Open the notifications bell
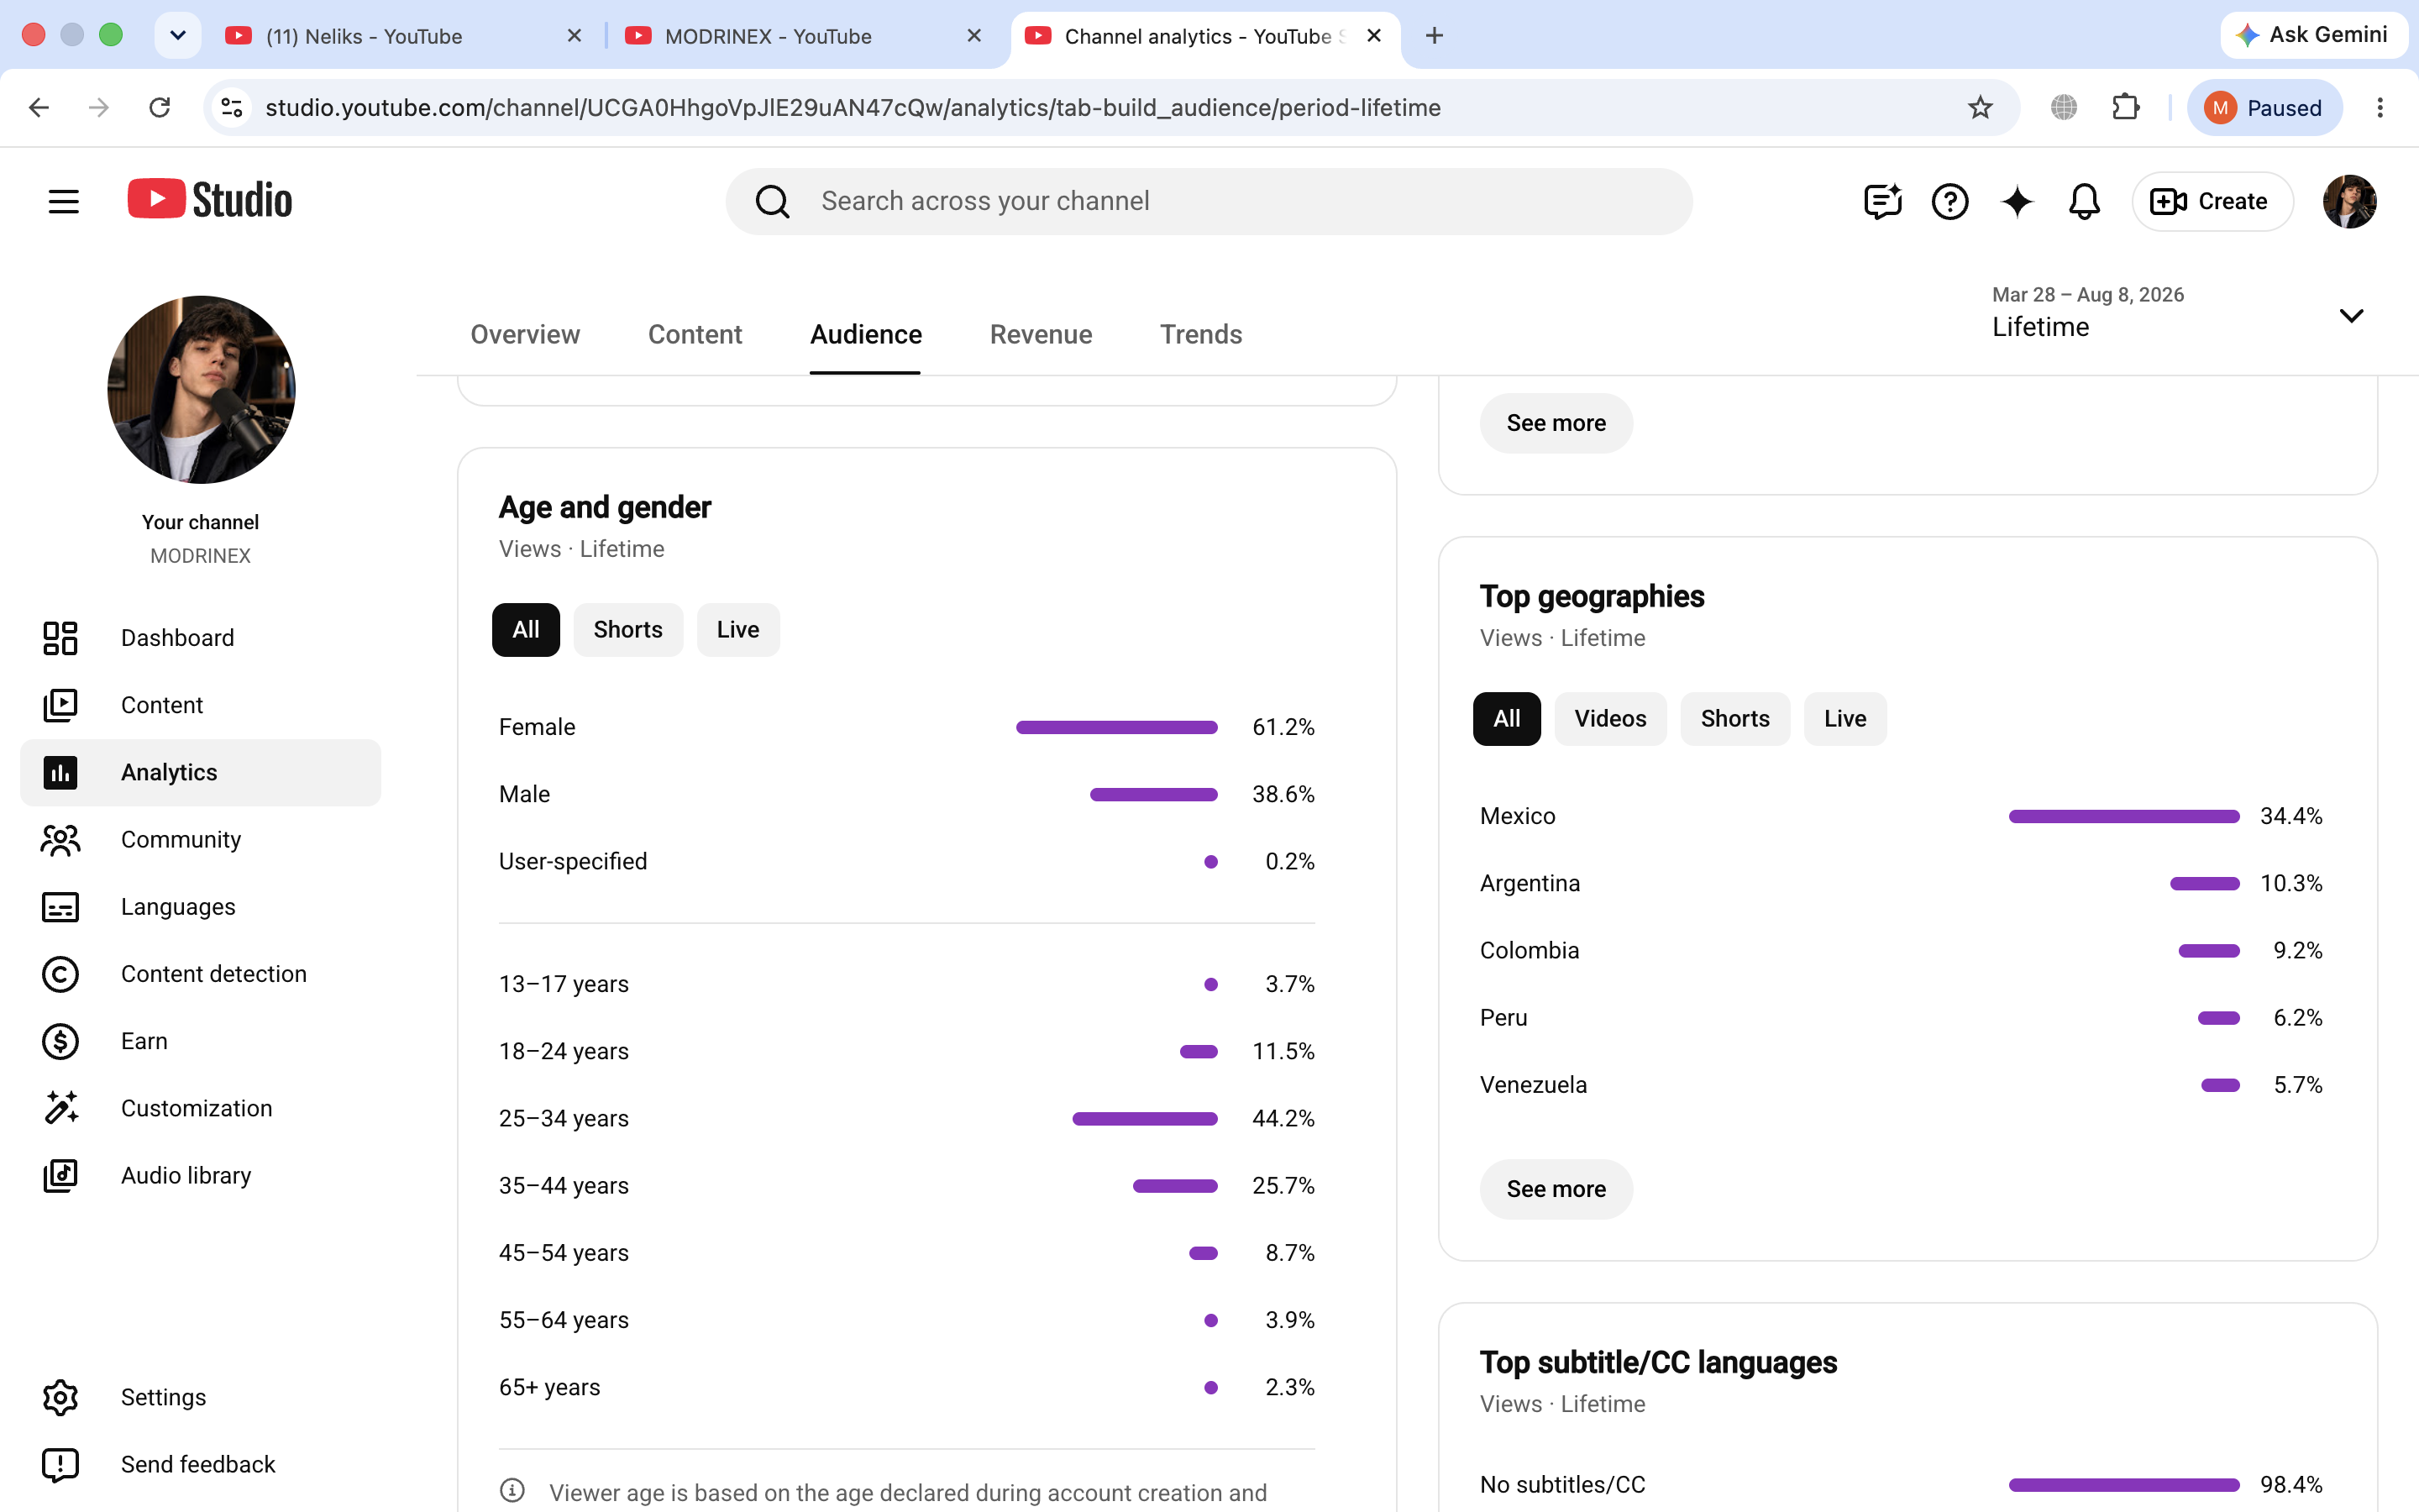 click(2084, 201)
